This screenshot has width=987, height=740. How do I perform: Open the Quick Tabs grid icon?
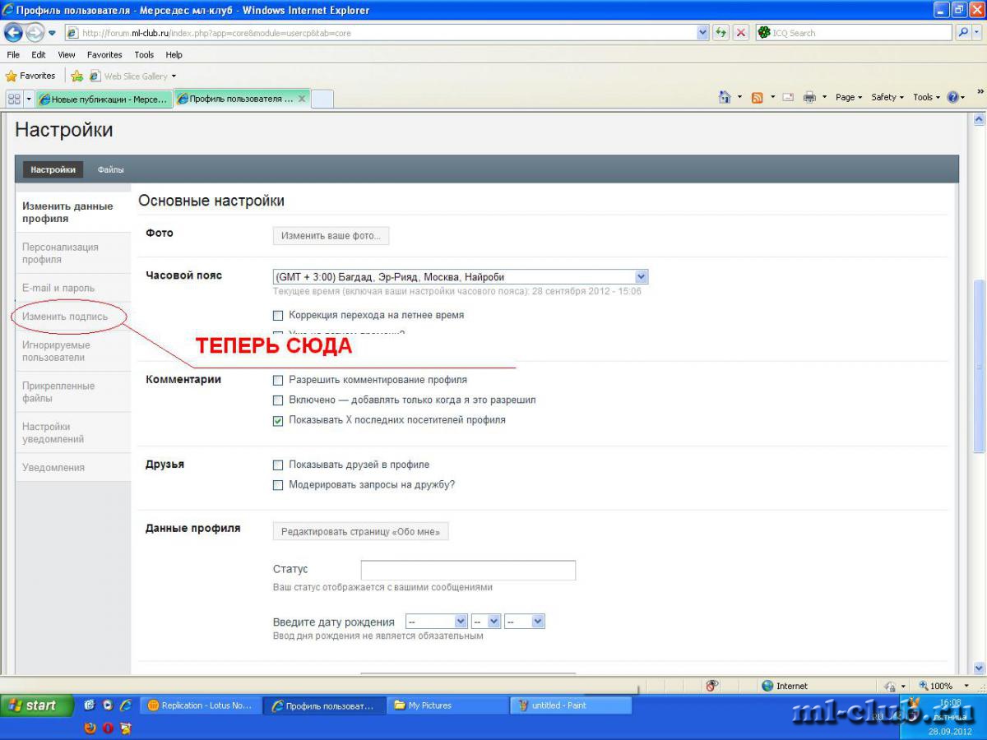tap(14, 99)
